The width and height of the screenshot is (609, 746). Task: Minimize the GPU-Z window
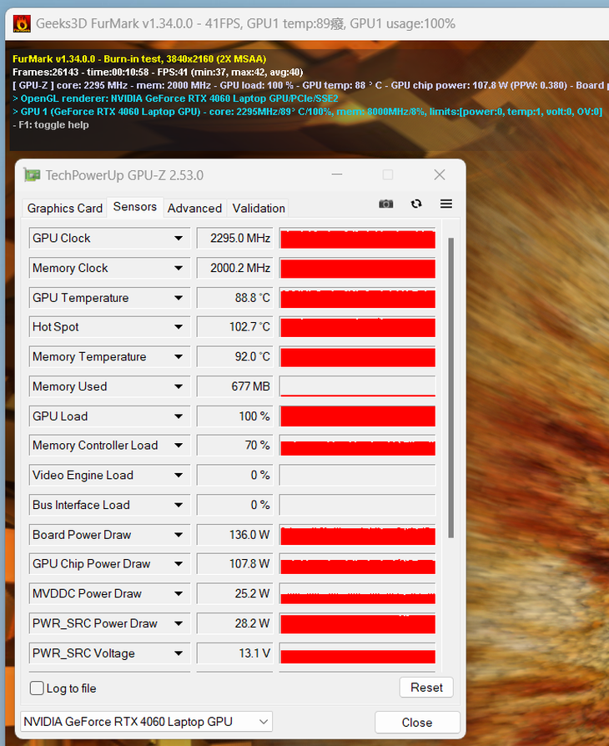pos(337,174)
